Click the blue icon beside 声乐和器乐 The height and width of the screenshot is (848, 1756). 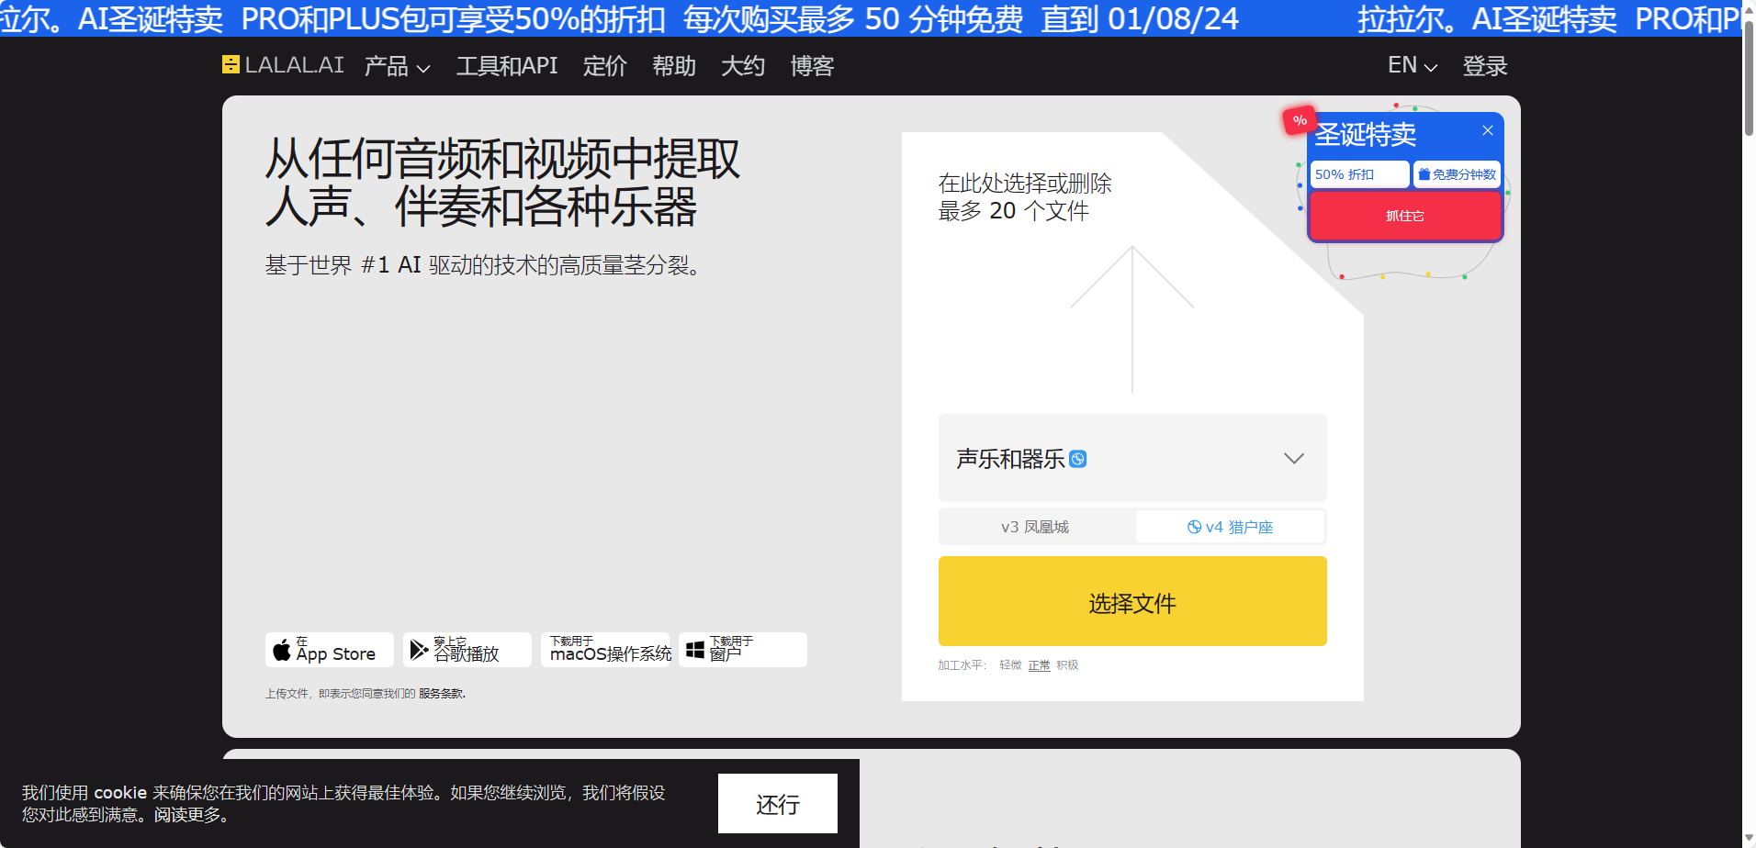(1078, 459)
